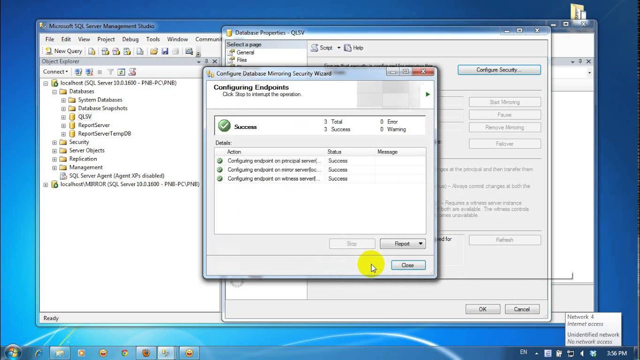This screenshot has height=360, width=640.
Task: Click the Refresh icon in Object Explorer
Action: click(121, 72)
